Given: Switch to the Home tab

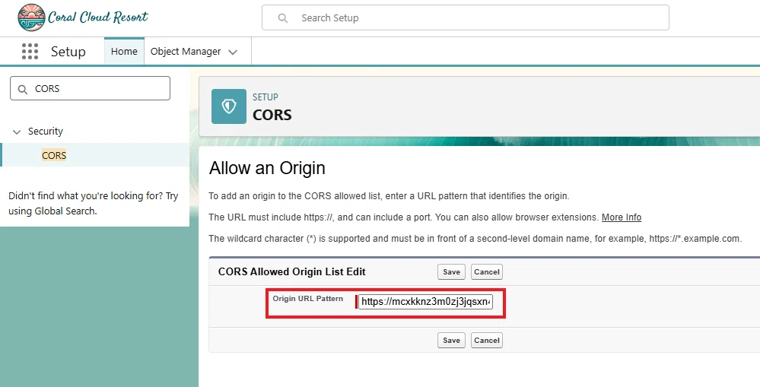Looking at the screenshot, I should point(124,52).
